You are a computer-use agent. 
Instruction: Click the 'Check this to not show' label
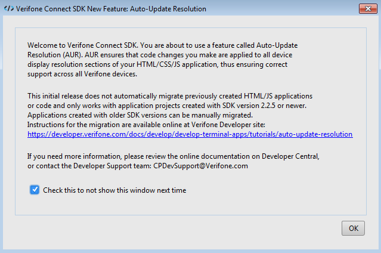click(114, 190)
